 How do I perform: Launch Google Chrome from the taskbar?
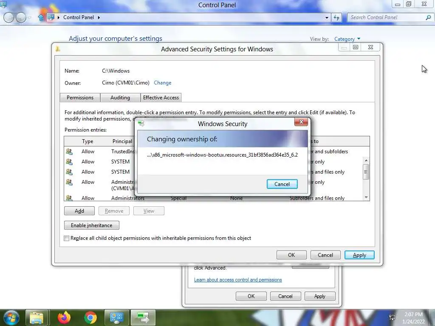(x=90, y=318)
